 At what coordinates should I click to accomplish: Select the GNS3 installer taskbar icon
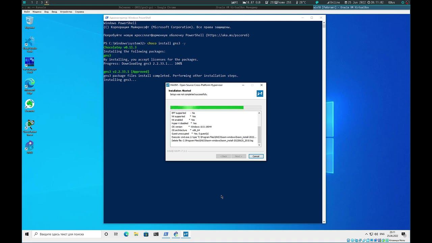point(176,234)
